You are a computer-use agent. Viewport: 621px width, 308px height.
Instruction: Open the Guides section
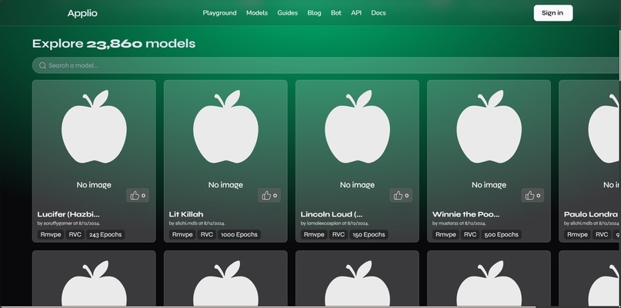(x=287, y=12)
